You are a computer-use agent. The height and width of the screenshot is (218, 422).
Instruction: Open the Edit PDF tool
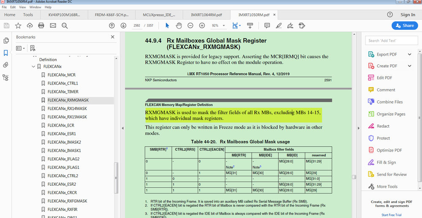pos(384,78)
